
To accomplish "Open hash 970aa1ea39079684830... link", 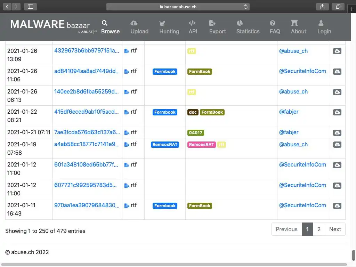I will click(87, 205).
